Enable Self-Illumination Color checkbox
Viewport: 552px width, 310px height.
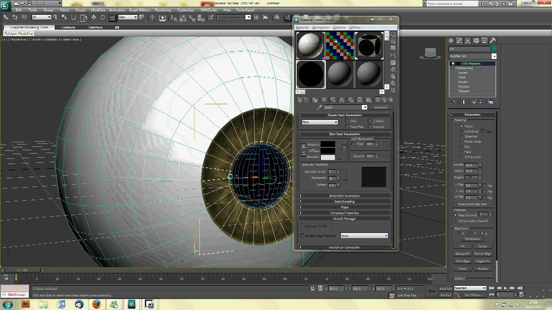coord(353,144)
